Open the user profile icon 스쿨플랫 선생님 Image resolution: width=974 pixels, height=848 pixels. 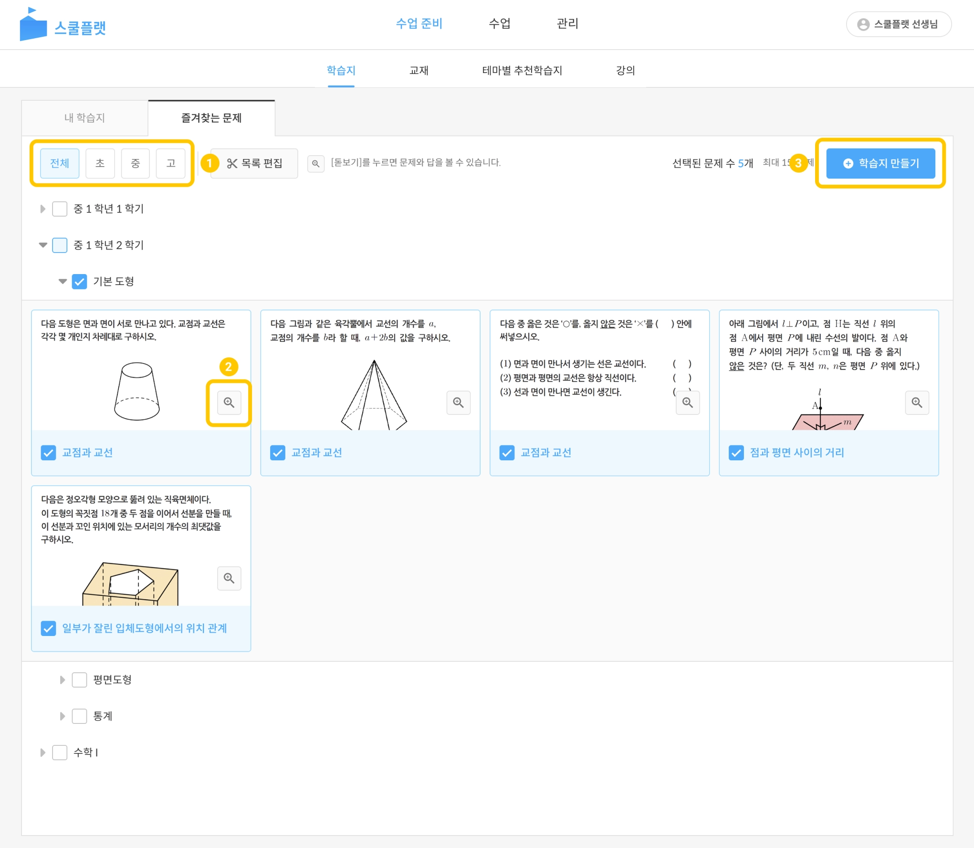863,24
